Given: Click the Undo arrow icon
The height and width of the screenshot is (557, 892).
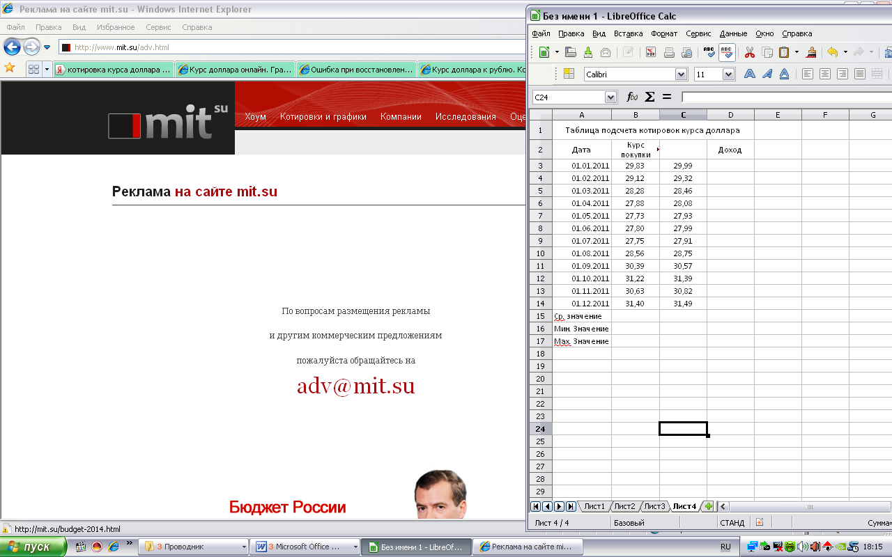Looking at the screenshot, I should [x=832, y=52].
